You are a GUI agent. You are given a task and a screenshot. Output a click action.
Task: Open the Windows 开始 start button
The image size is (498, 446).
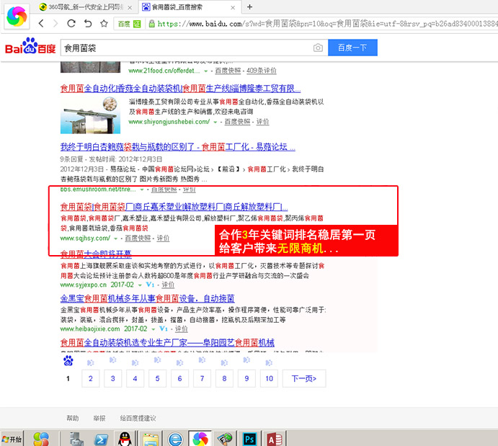coord(12,440)
